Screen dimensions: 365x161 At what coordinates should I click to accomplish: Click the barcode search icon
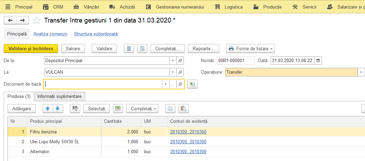(75, 108)
